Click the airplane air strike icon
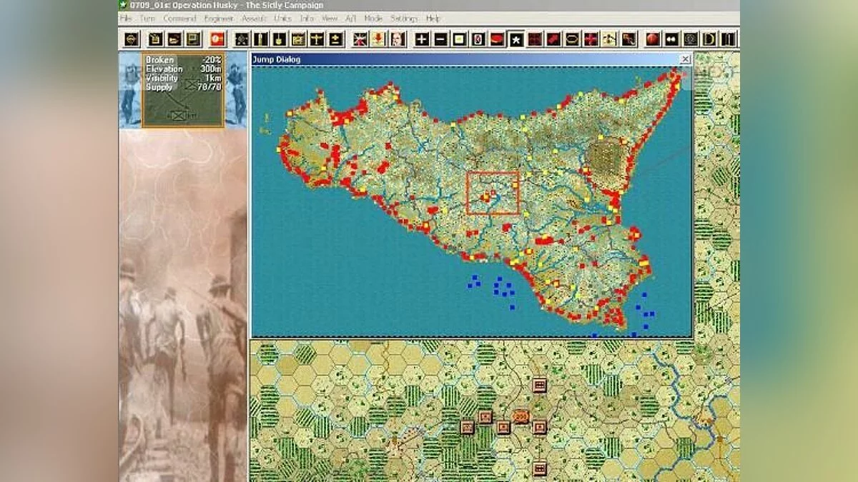The height and width of the screenshot is (482, 858). click(x=317, y=39)
